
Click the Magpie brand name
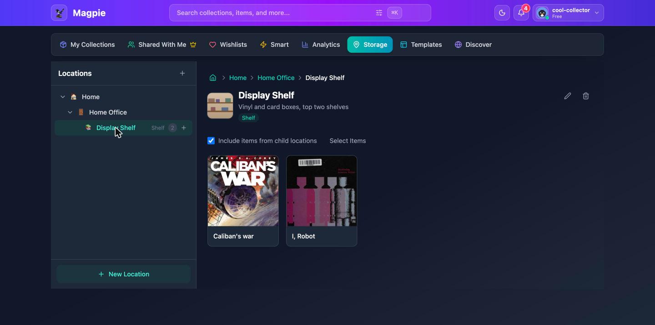[89, 13]
